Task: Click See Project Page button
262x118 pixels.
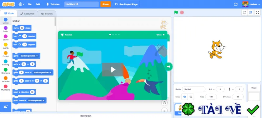Action: 126,4
